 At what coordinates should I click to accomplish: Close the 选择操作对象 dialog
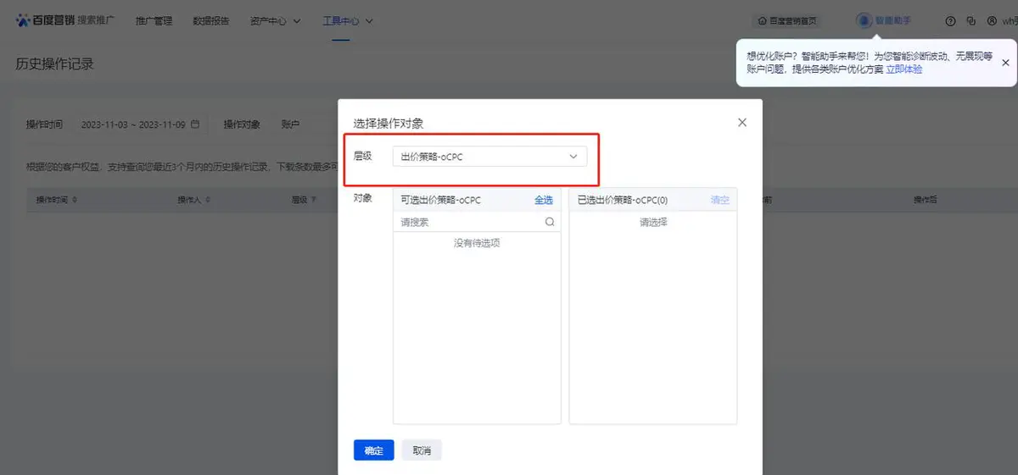pos(742,123)
